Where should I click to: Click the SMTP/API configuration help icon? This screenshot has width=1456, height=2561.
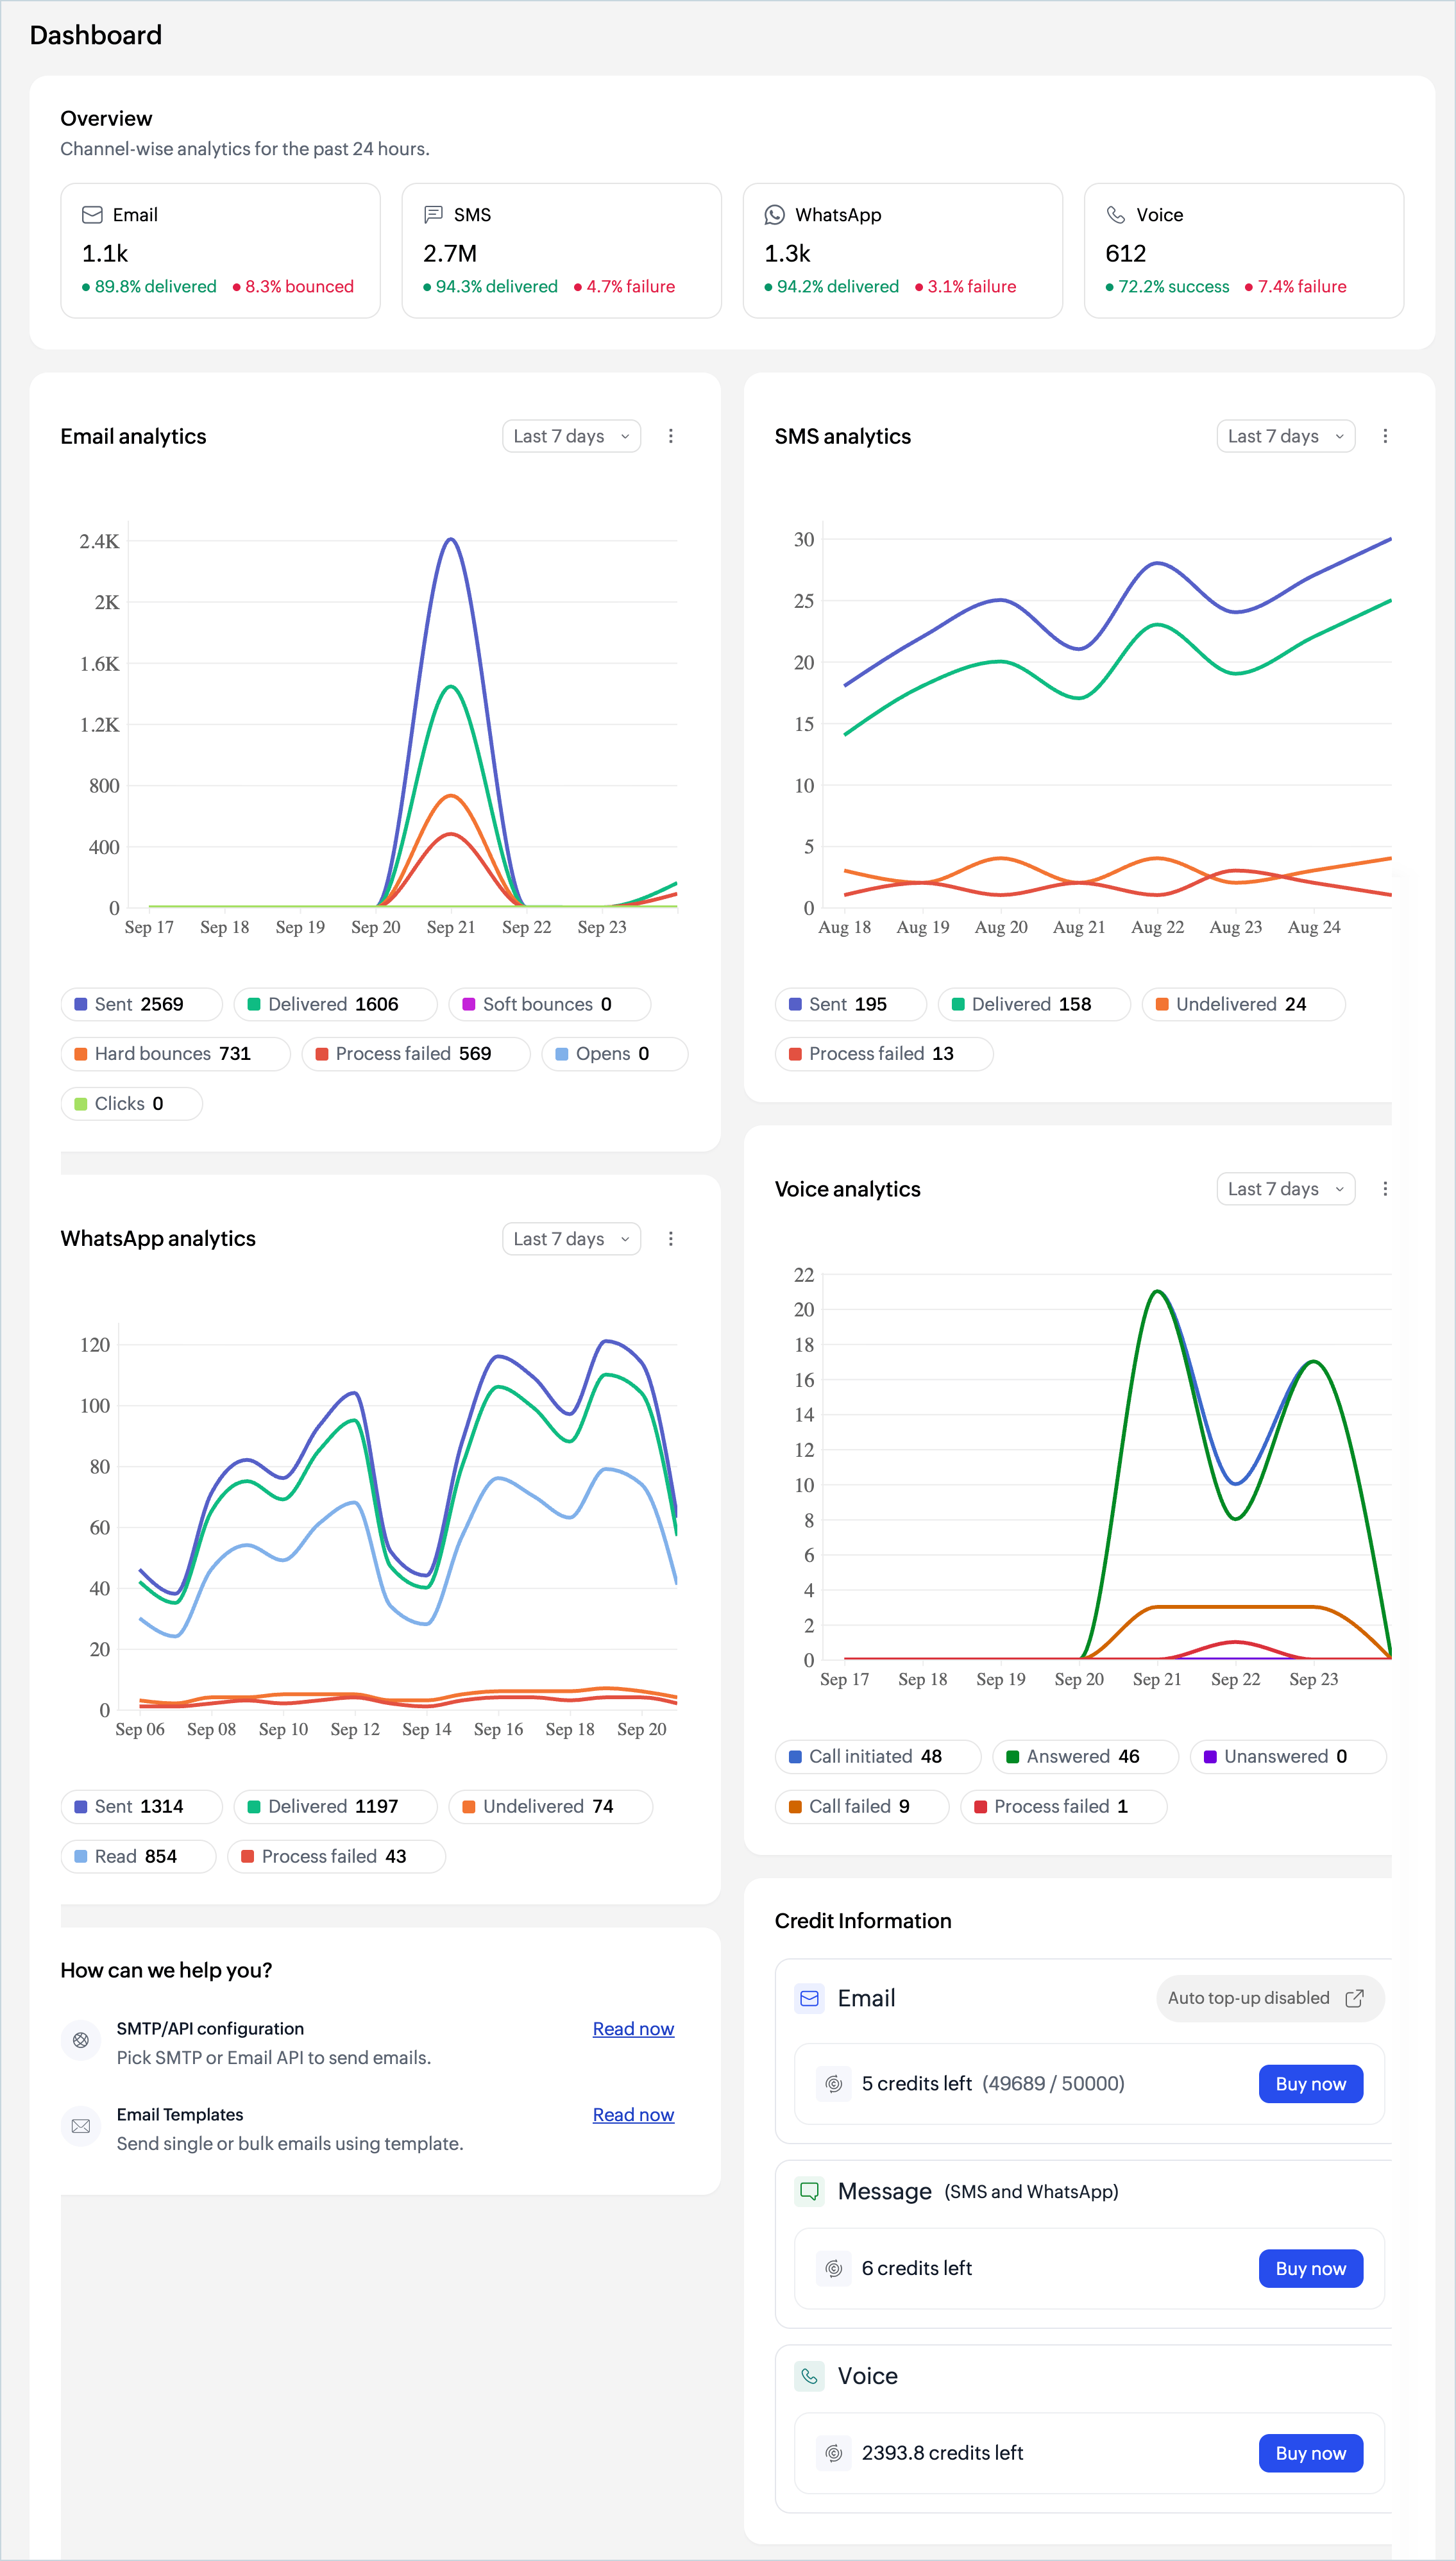81,2040
